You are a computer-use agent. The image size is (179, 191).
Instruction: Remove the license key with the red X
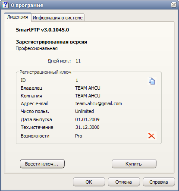(x=152, y=136)
